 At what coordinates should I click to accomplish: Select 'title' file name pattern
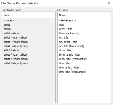61,25
